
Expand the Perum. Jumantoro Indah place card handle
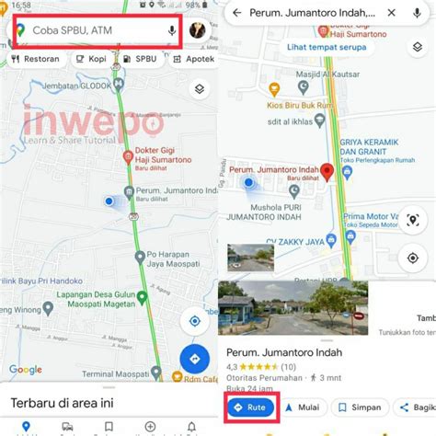[327, 340]
